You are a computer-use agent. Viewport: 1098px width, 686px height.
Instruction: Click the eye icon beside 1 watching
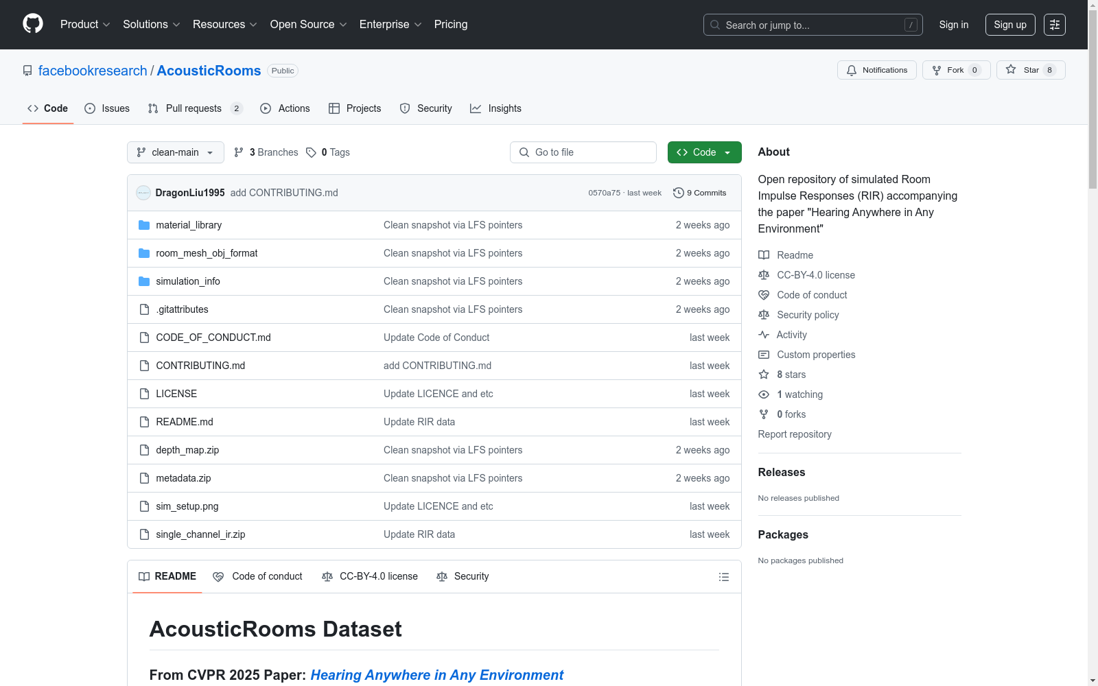tap(764, 394)
